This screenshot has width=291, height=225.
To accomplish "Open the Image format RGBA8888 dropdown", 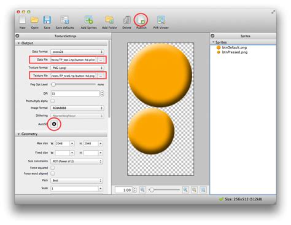I will coord(77,108).
